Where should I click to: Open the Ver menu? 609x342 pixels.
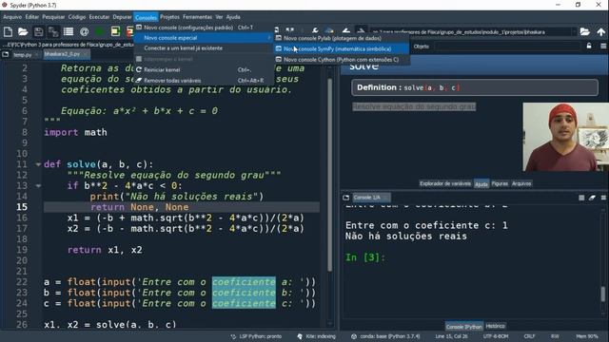click(x=219, y=17)
